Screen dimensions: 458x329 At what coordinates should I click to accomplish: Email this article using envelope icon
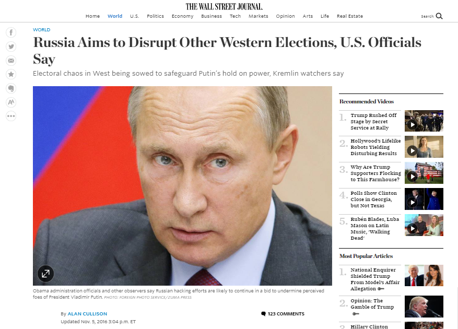pos(11,61)
